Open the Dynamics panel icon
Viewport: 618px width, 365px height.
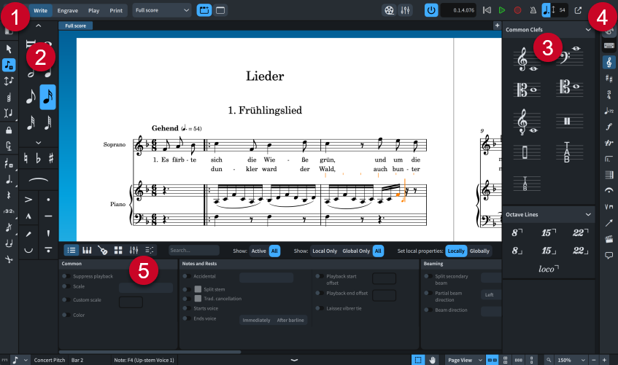coord(609,126)
